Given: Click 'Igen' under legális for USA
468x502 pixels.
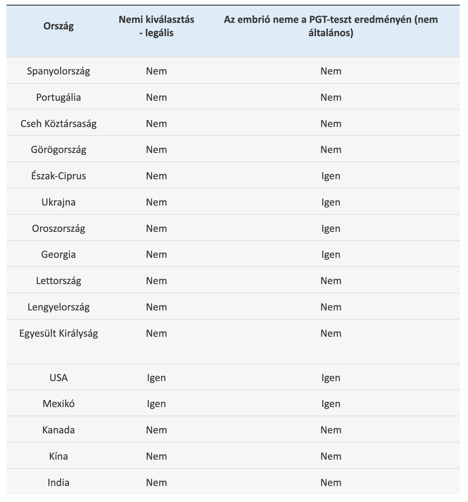Looking at the screenshot, I should click(x=157, y=378).
